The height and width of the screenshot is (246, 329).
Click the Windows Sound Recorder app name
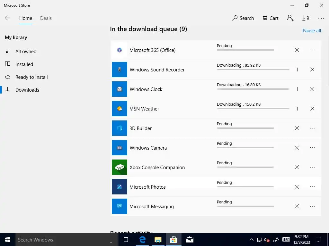(157, 70)
